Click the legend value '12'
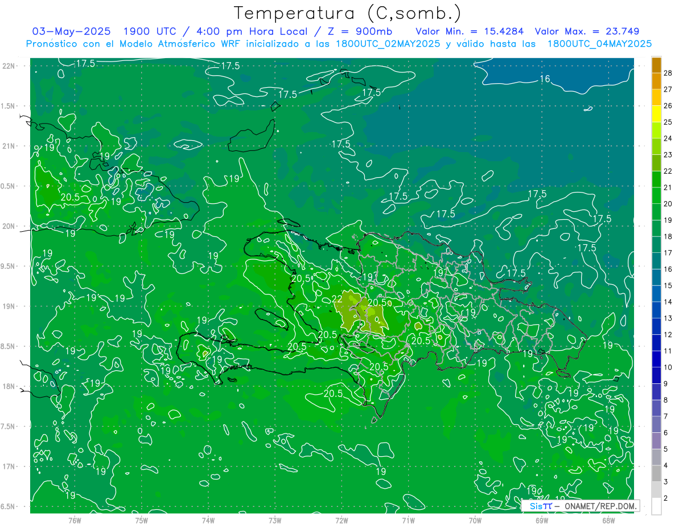683x528 pixels. tap(668, 334)
